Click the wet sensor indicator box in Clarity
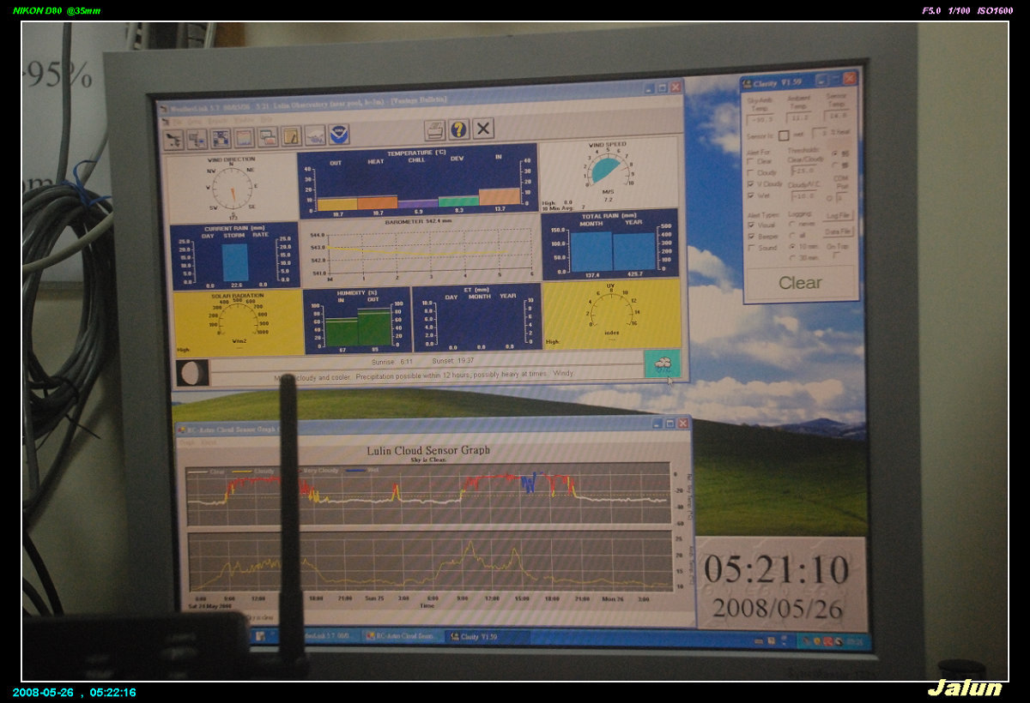The width and height of the screenshot is (1030, 703). 784,136
